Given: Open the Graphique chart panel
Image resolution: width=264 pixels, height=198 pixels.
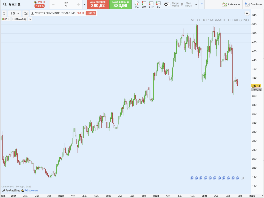Looking at the screenshot, I should (254, 4).
